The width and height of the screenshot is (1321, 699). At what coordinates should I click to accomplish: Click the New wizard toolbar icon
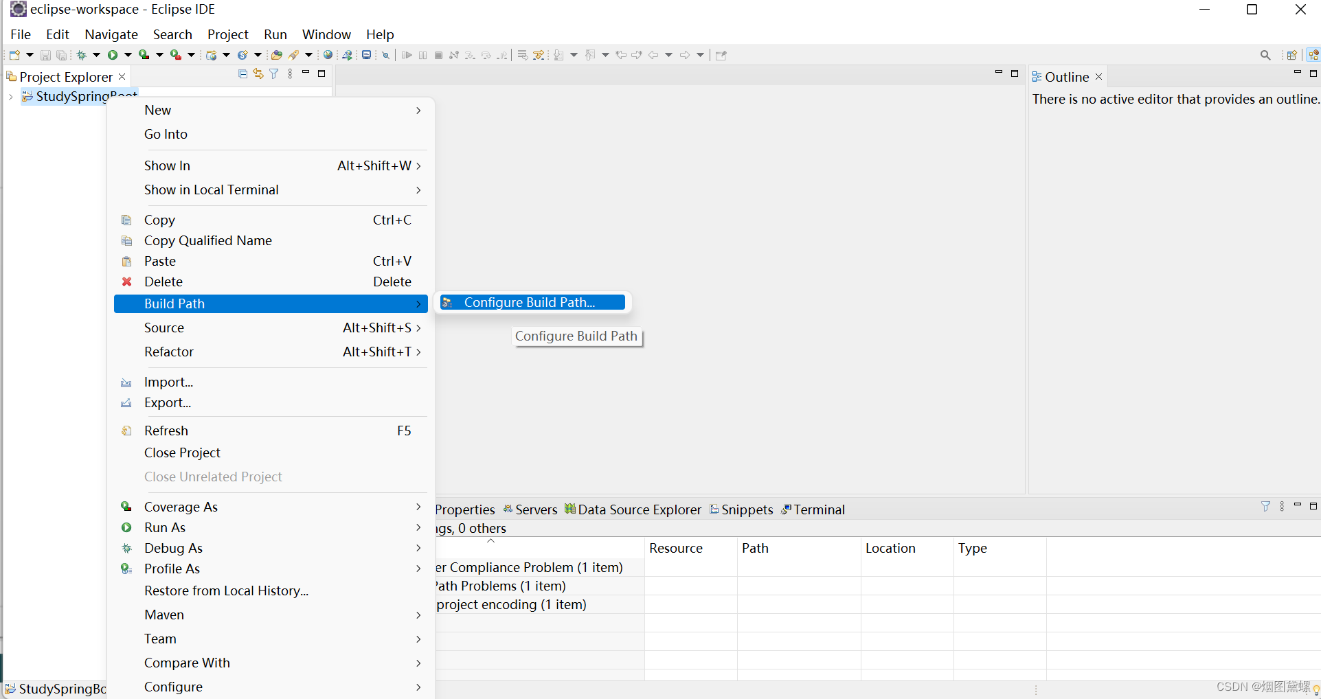click(14, 55)
